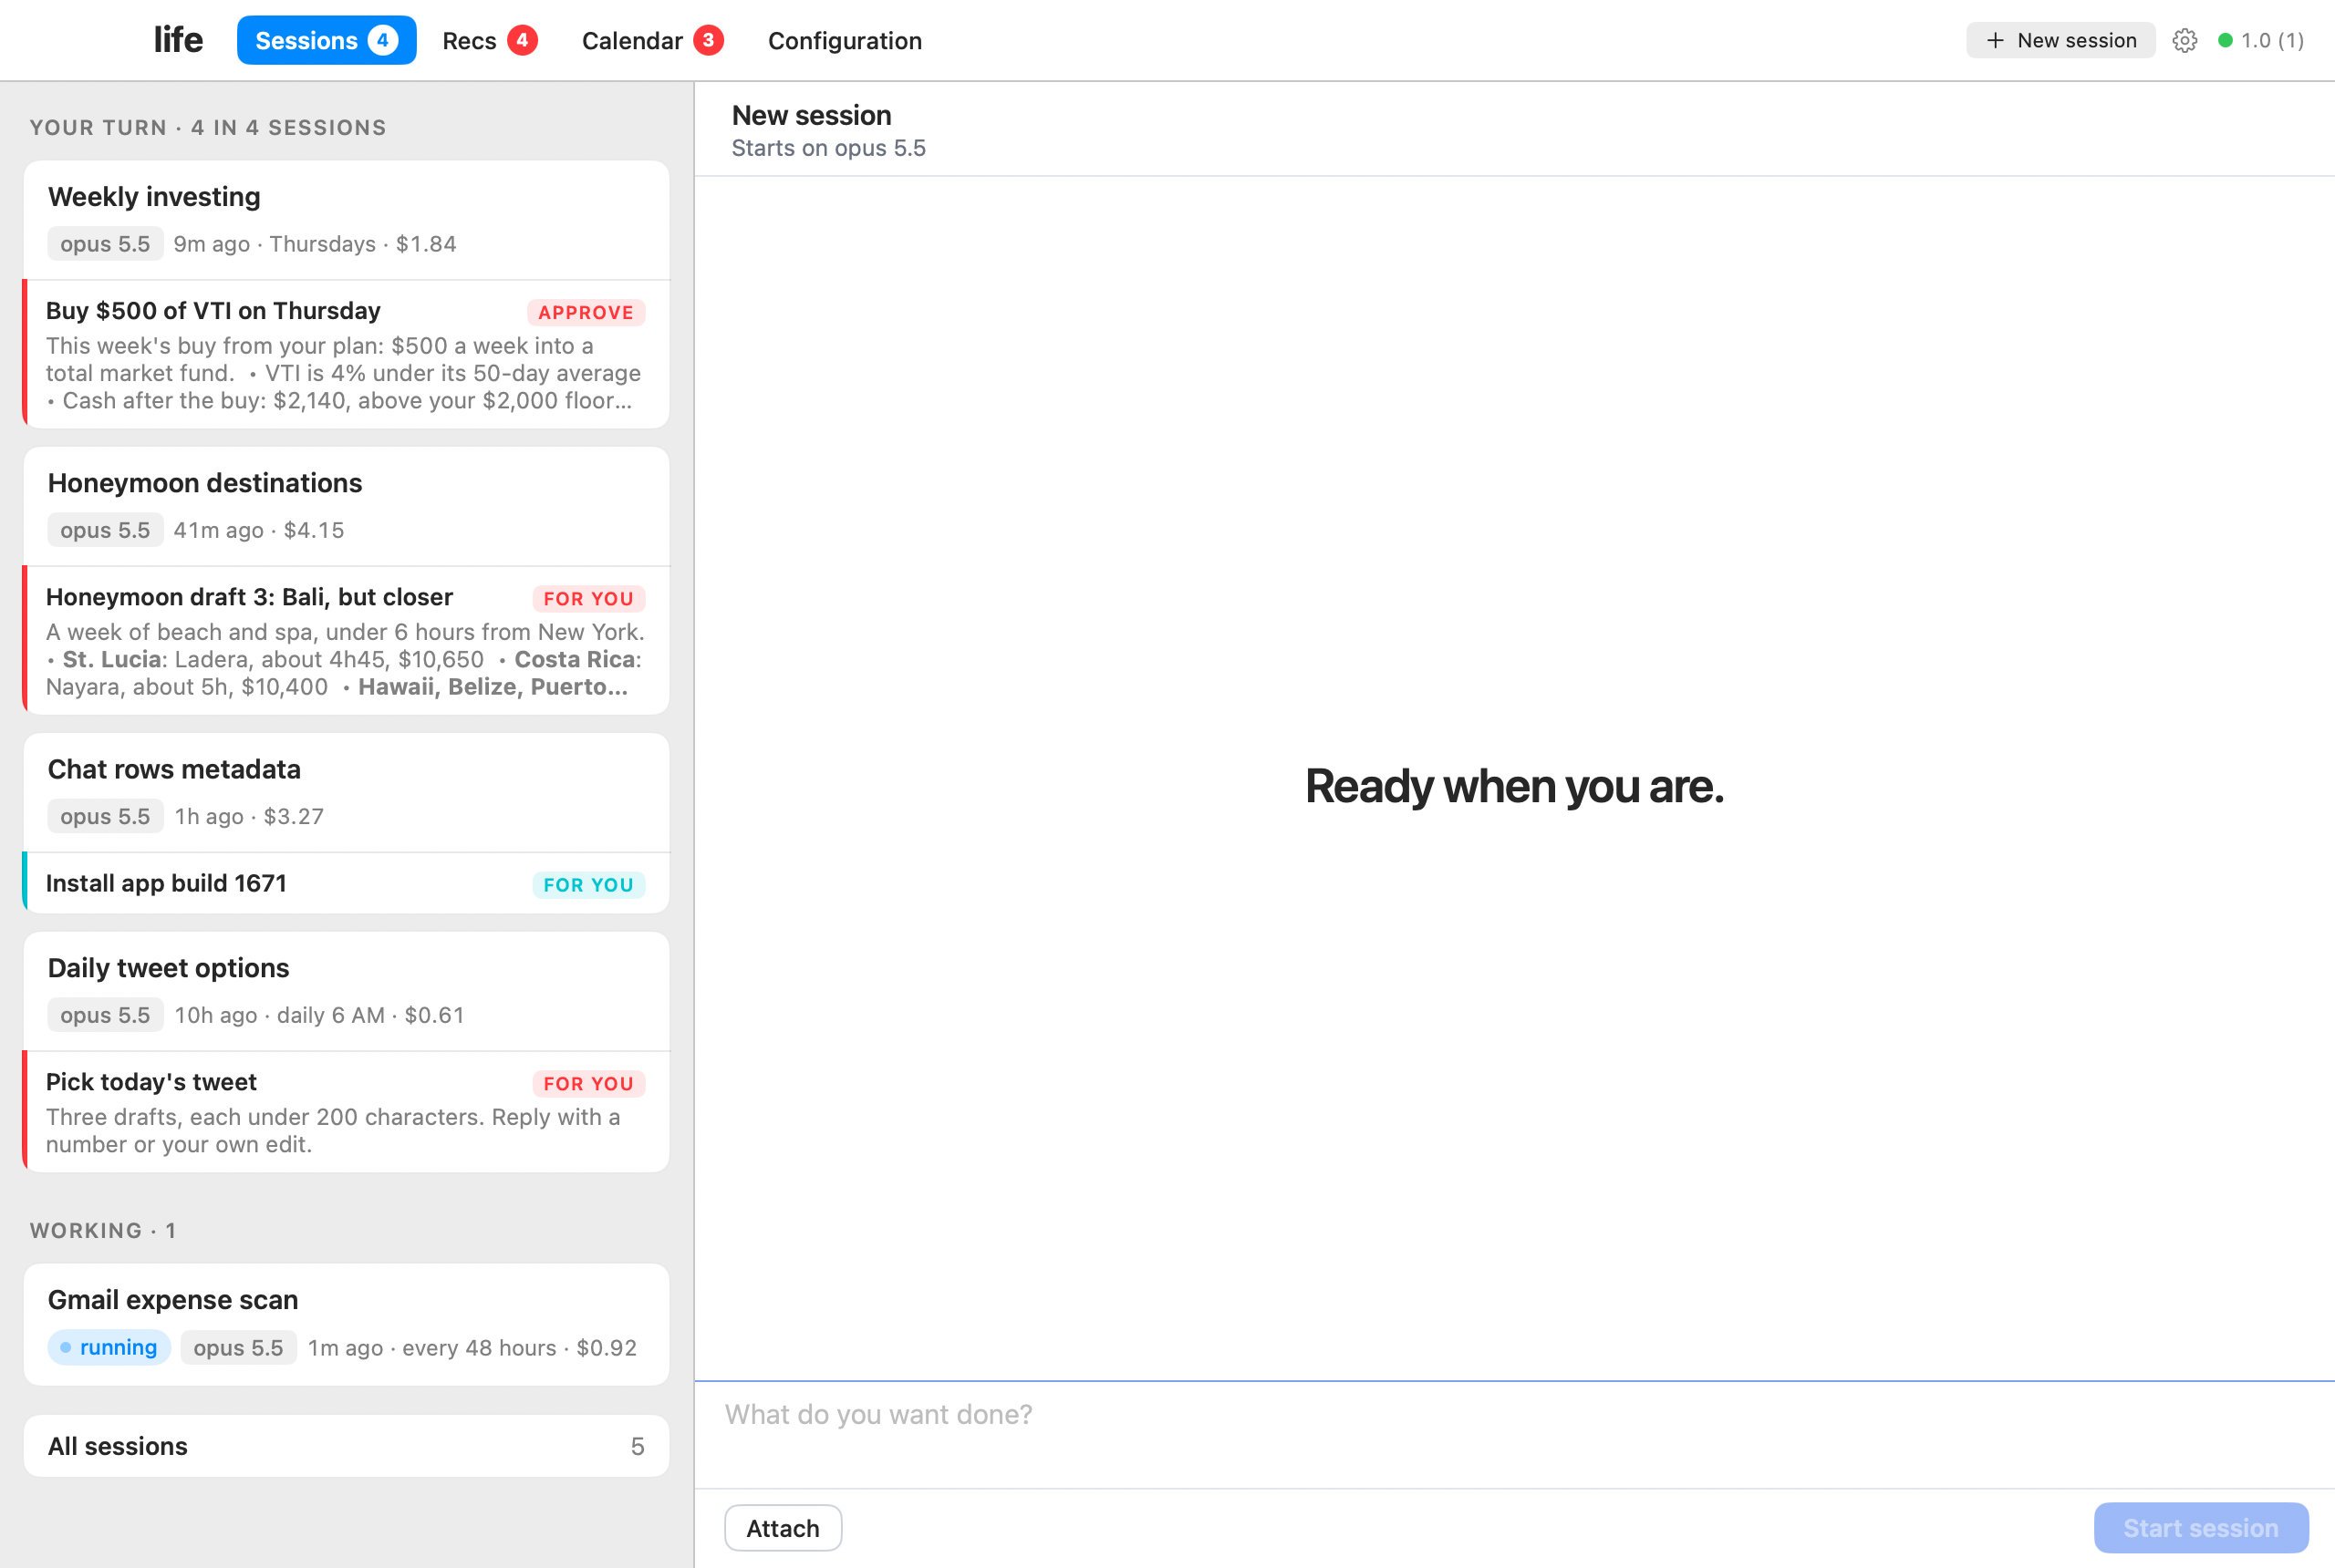Click the Starts on opus 5.5 subtitle
The width and height of the screenshot is (2335, 1568).
pyautogui.click(x=828, y=148)
